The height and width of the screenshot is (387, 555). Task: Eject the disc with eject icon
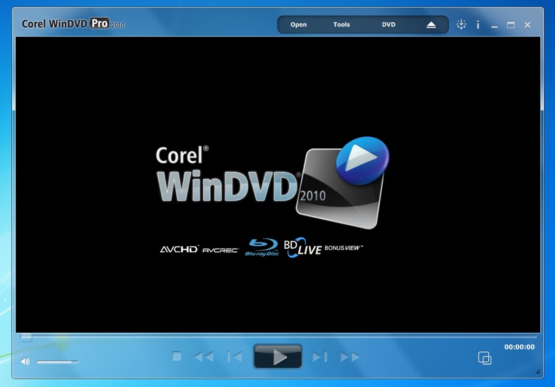point(431,25)
